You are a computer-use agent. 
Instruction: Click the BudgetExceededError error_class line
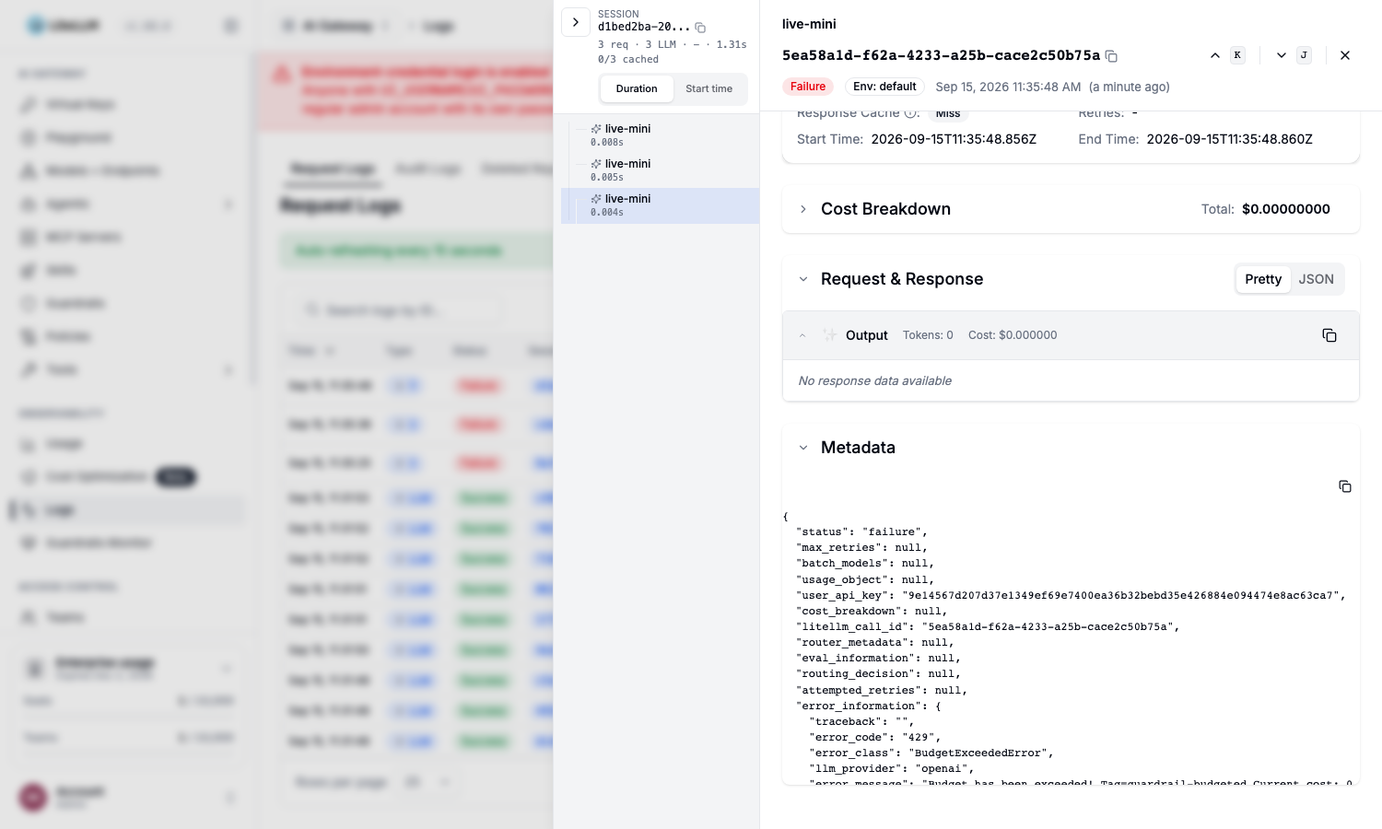(931, 753)
